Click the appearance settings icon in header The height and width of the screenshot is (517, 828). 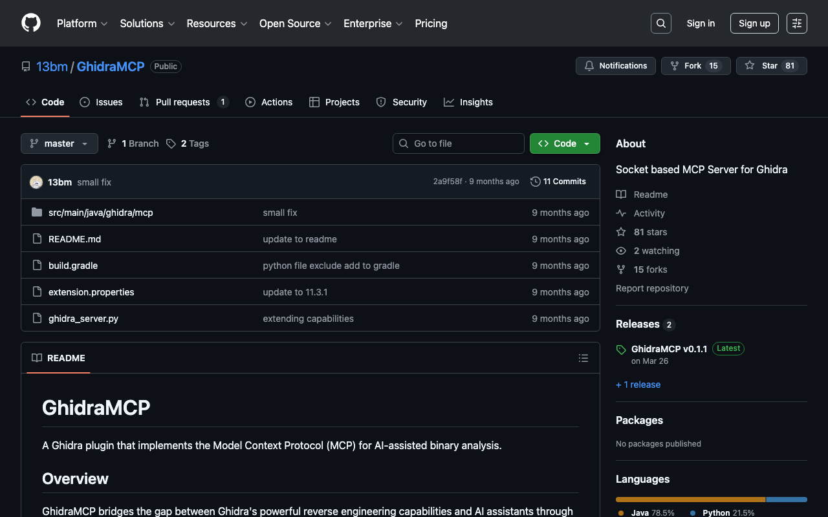click(x=796, y=23)
